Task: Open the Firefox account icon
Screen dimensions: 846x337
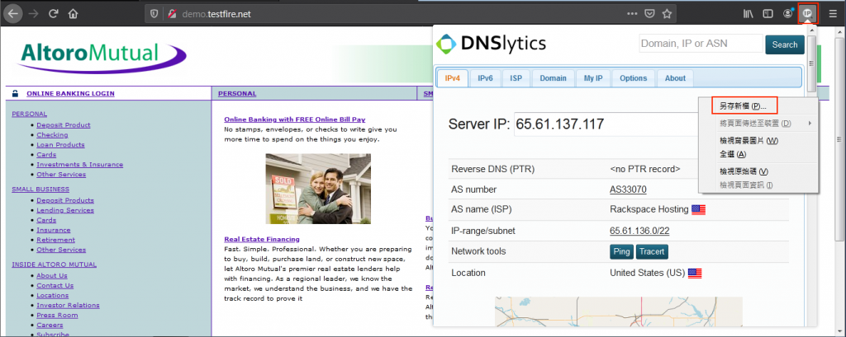Action: point(787,14)
